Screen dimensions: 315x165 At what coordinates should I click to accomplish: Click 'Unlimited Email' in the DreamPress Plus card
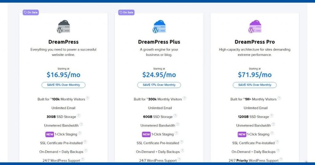click(160, 108)
